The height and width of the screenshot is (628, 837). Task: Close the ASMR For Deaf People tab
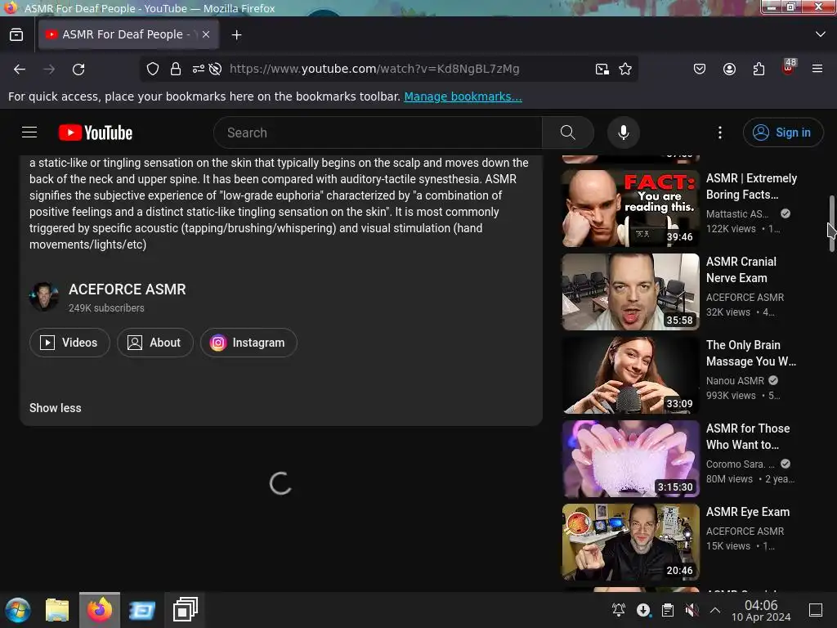pyautogui.click(x=205, y=34)
